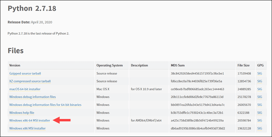Click the Windows x86 MSI installer link
Image resolution: width=272 pixels, height=137 pixels.
[x=28, y=129]
